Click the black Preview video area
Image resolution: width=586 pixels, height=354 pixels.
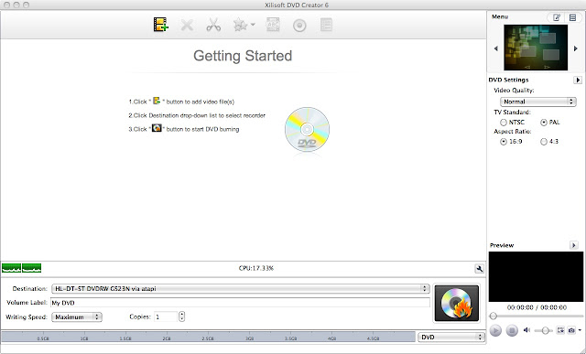pos(536,276)
